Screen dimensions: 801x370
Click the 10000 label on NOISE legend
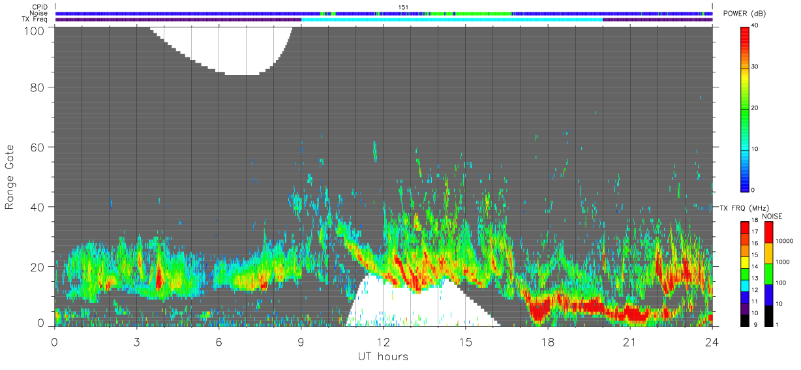785,241
